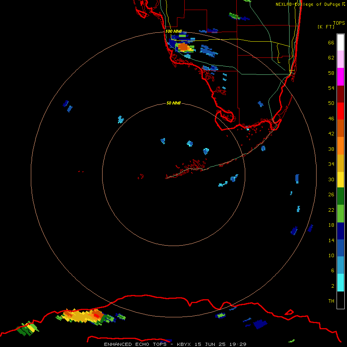This screenshot has width=347, height=347.
Task: Click the "[K FT]" units label
Action: click(326, 27)
